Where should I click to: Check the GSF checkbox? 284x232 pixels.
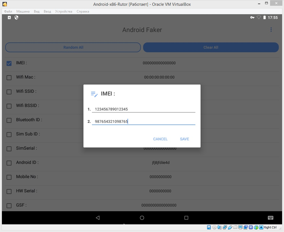tap(9, 205)
